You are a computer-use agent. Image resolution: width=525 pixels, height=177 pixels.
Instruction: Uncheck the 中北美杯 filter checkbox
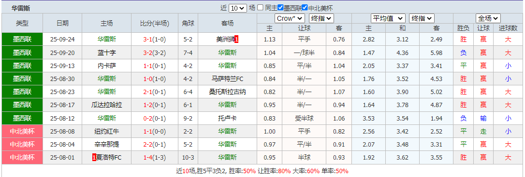[305, 8]
